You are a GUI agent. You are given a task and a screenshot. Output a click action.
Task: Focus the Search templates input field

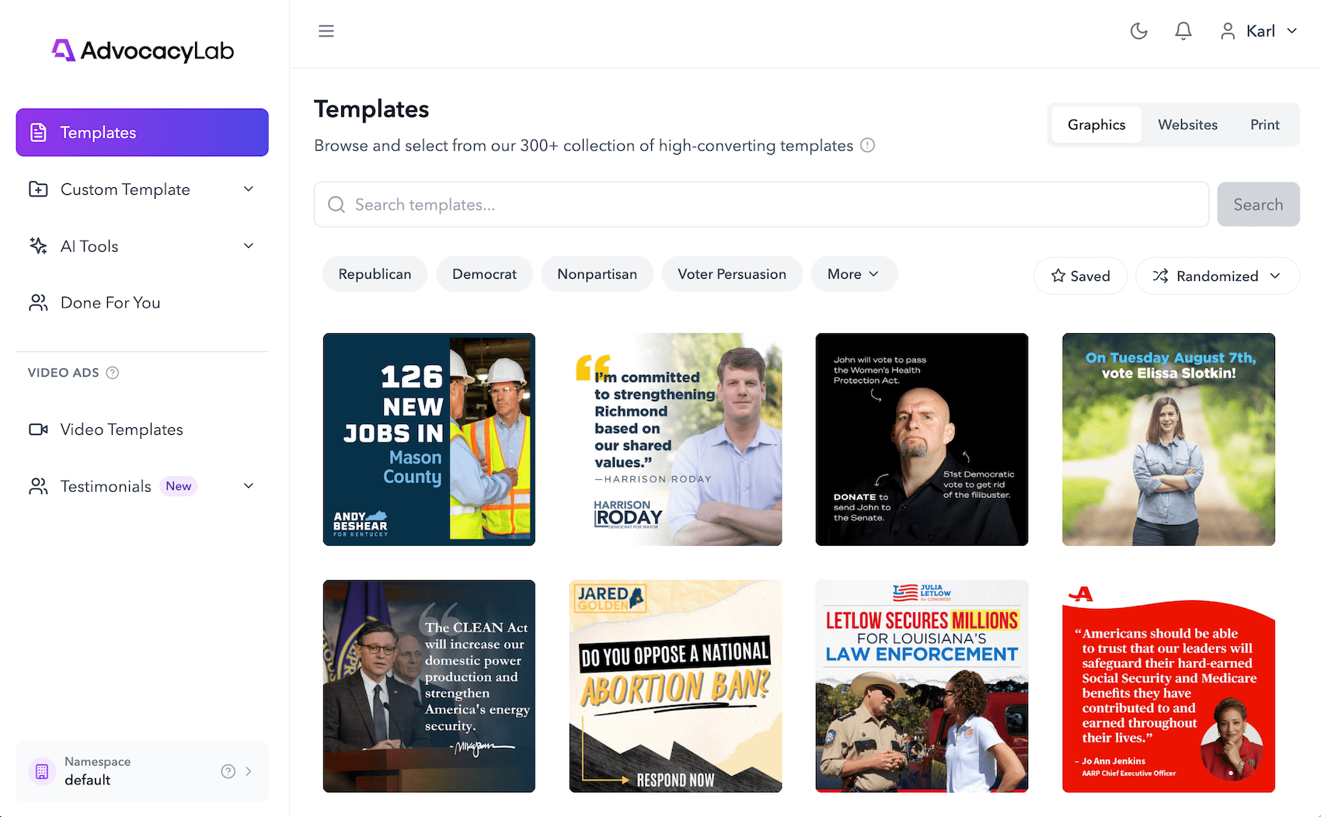tap(762, 204)
